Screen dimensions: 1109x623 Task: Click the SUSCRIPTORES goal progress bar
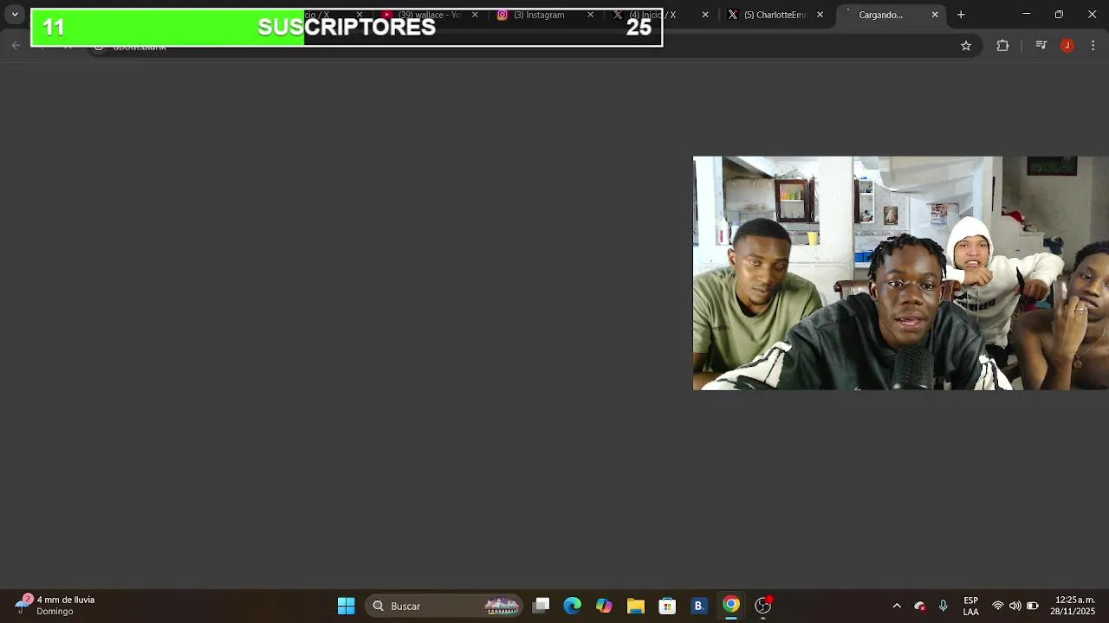tap(347, 28)
